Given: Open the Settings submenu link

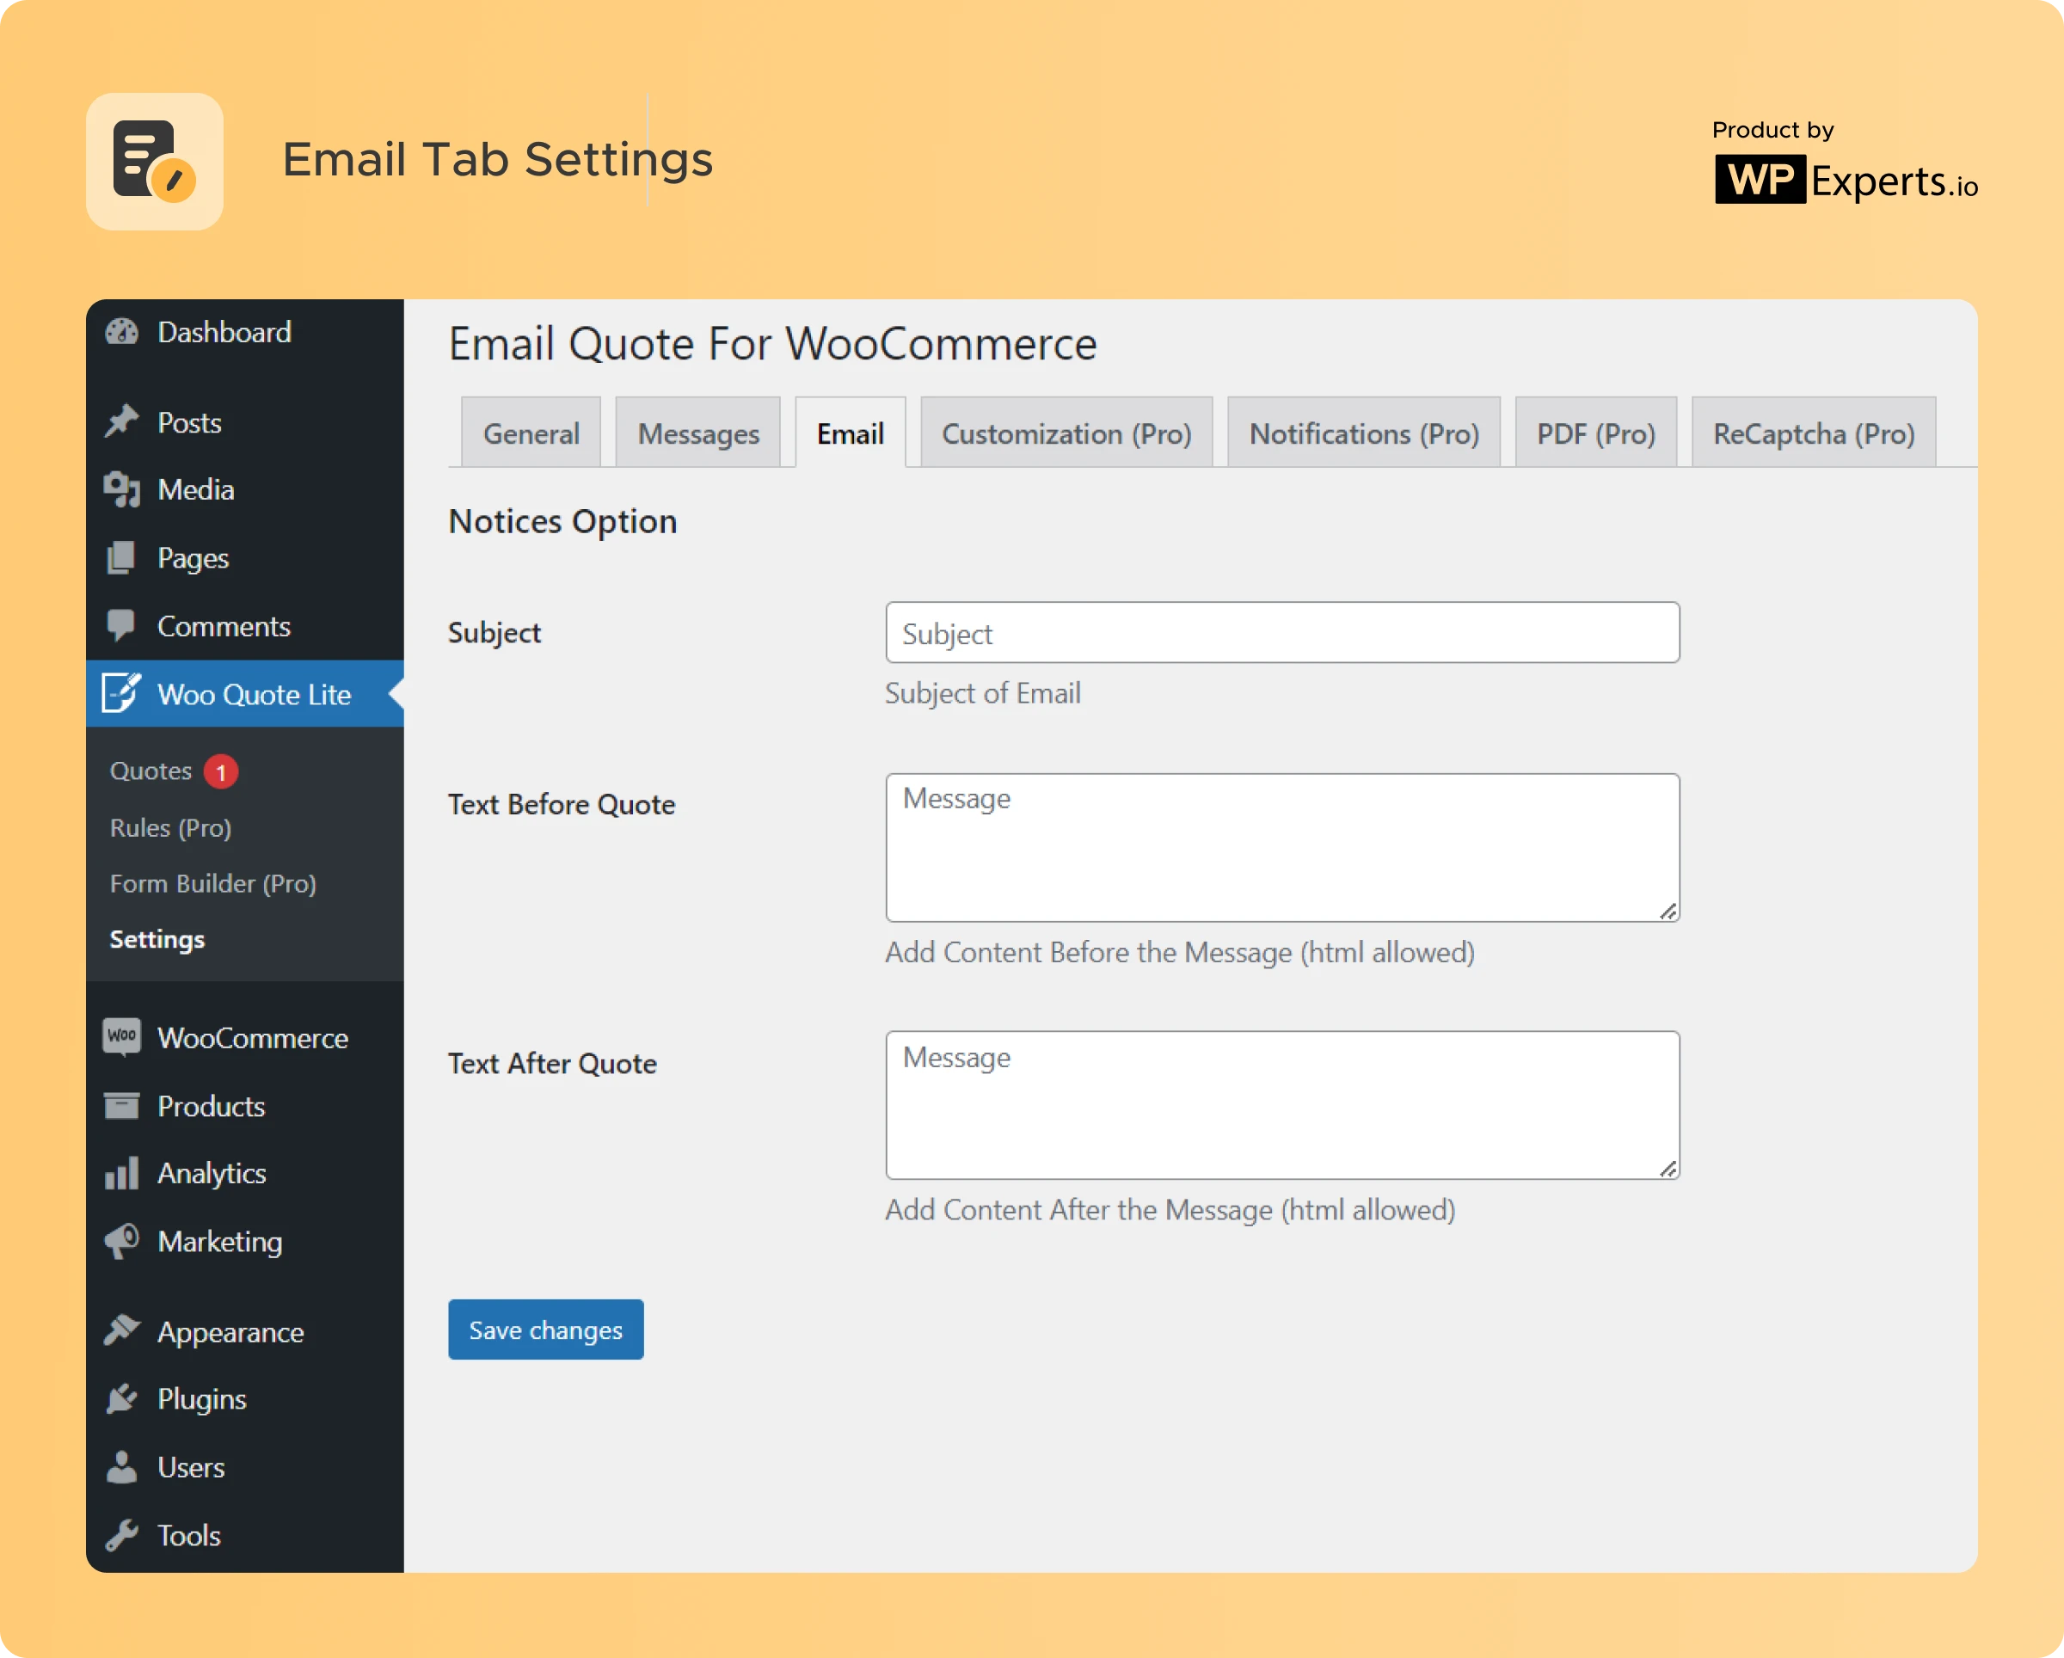Looking at the screenshot, I should point(157,940).
